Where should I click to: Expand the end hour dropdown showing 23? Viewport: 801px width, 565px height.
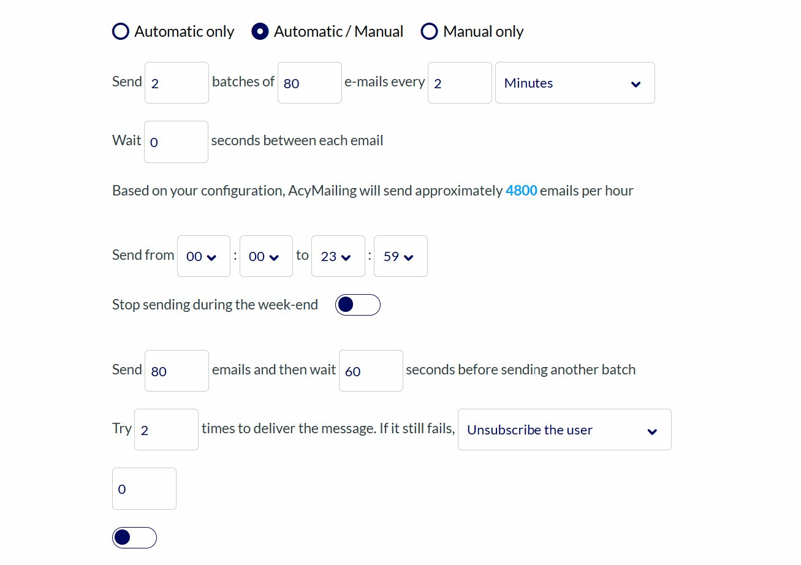pyautogui.click(x=338, y=257)
